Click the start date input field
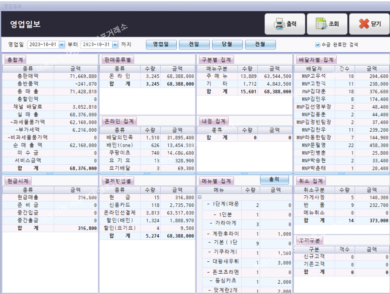Viewport: 390px width, 294px height. 42,45
